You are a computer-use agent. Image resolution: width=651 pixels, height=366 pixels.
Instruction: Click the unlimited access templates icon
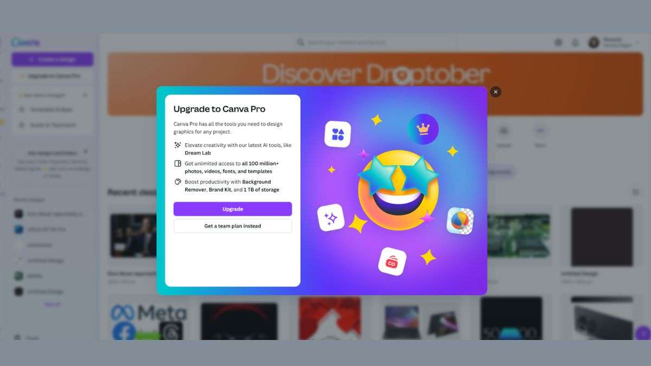tap(177, 164)
